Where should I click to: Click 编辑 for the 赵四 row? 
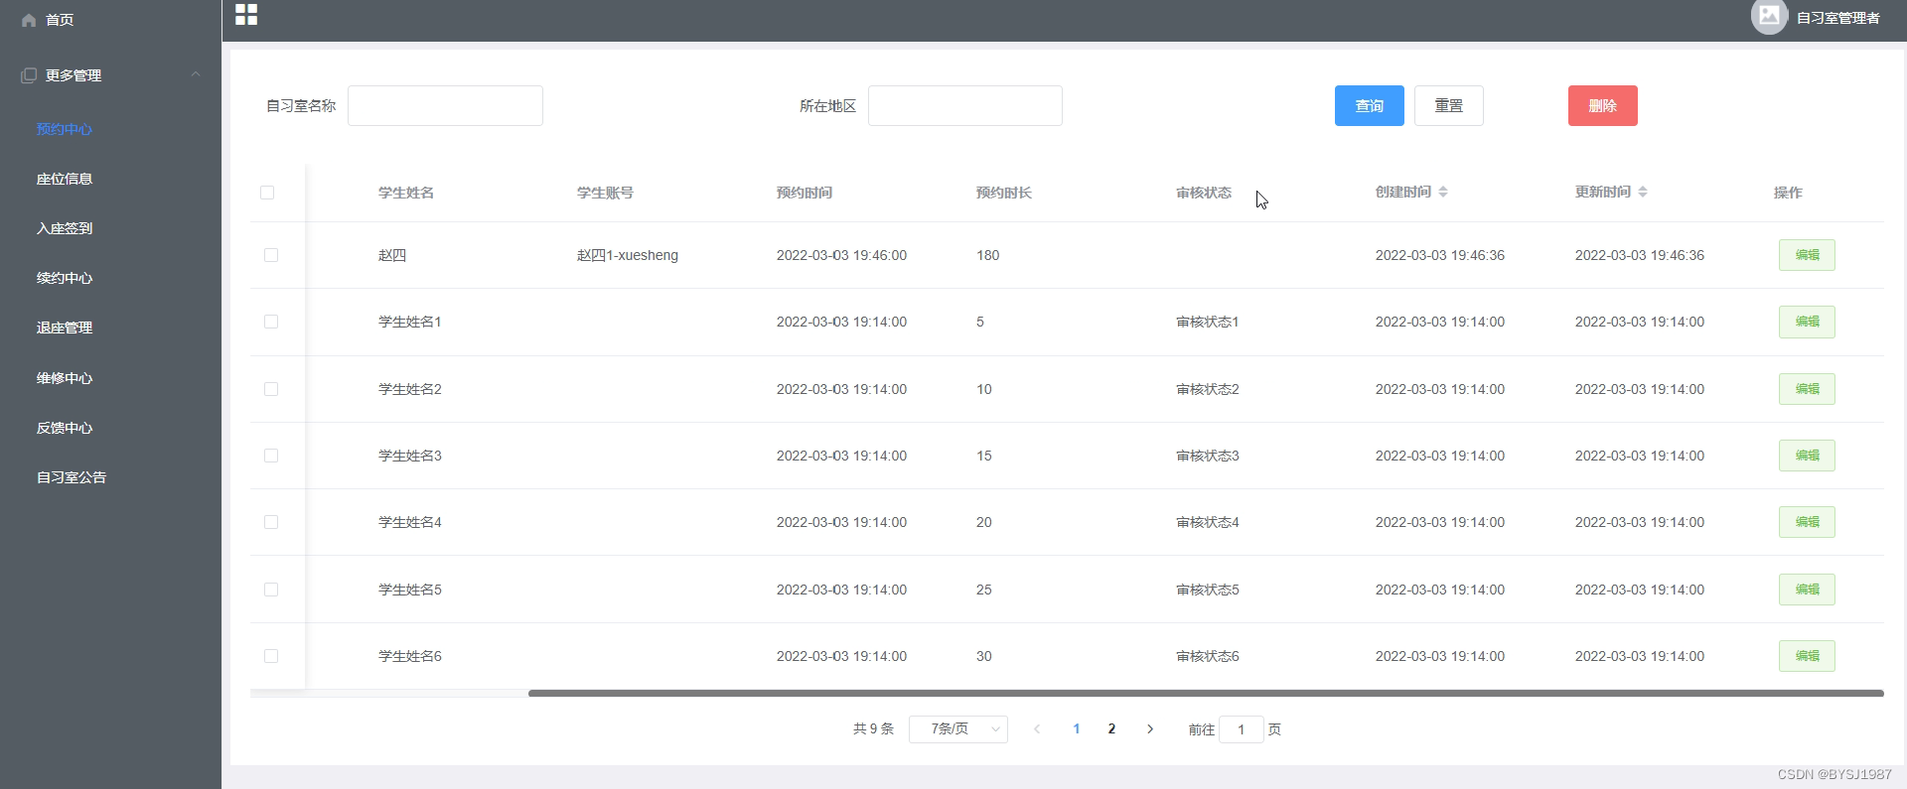(x=1807, y=255)
